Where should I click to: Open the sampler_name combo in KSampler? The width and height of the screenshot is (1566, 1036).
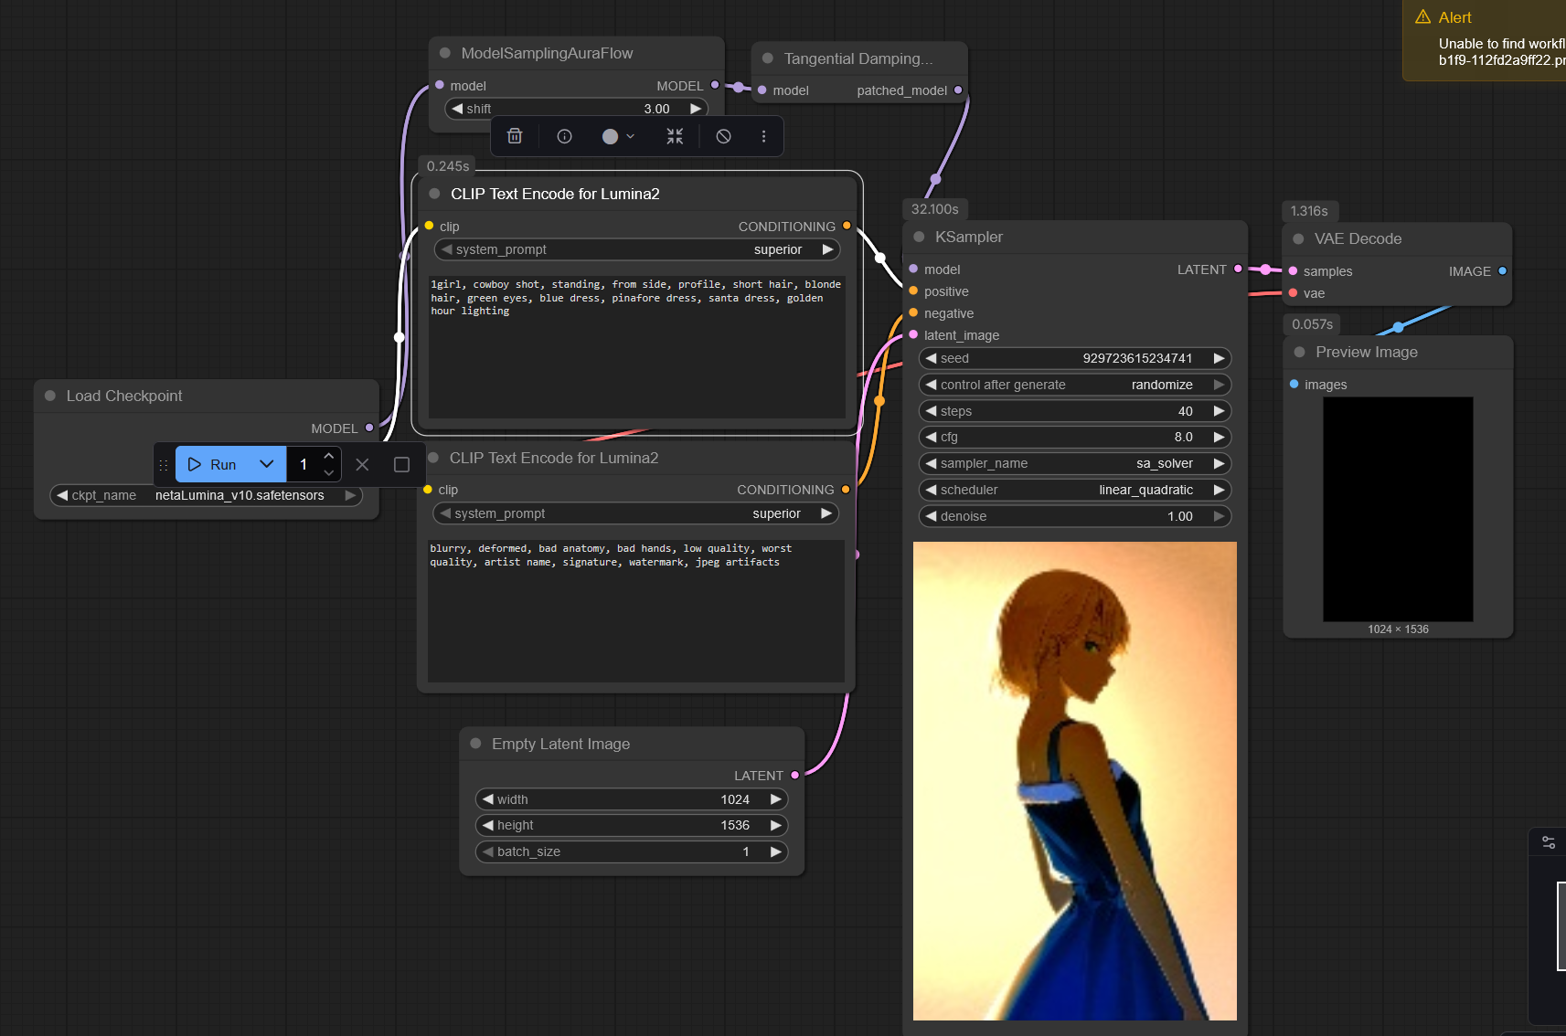(1075, 463)
